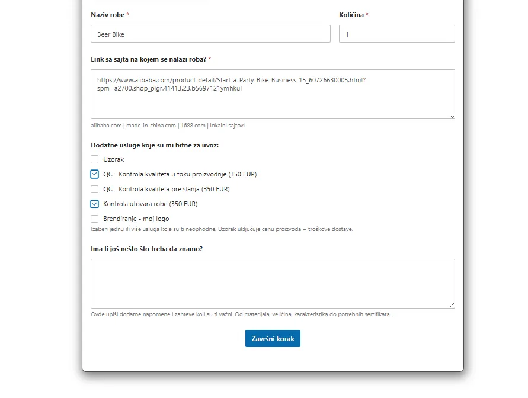The height and width of the screenshot is (398, 528).
Task: Grab the notes textarea resize handle
Action: pyautogui.click(x=452, y=305)
